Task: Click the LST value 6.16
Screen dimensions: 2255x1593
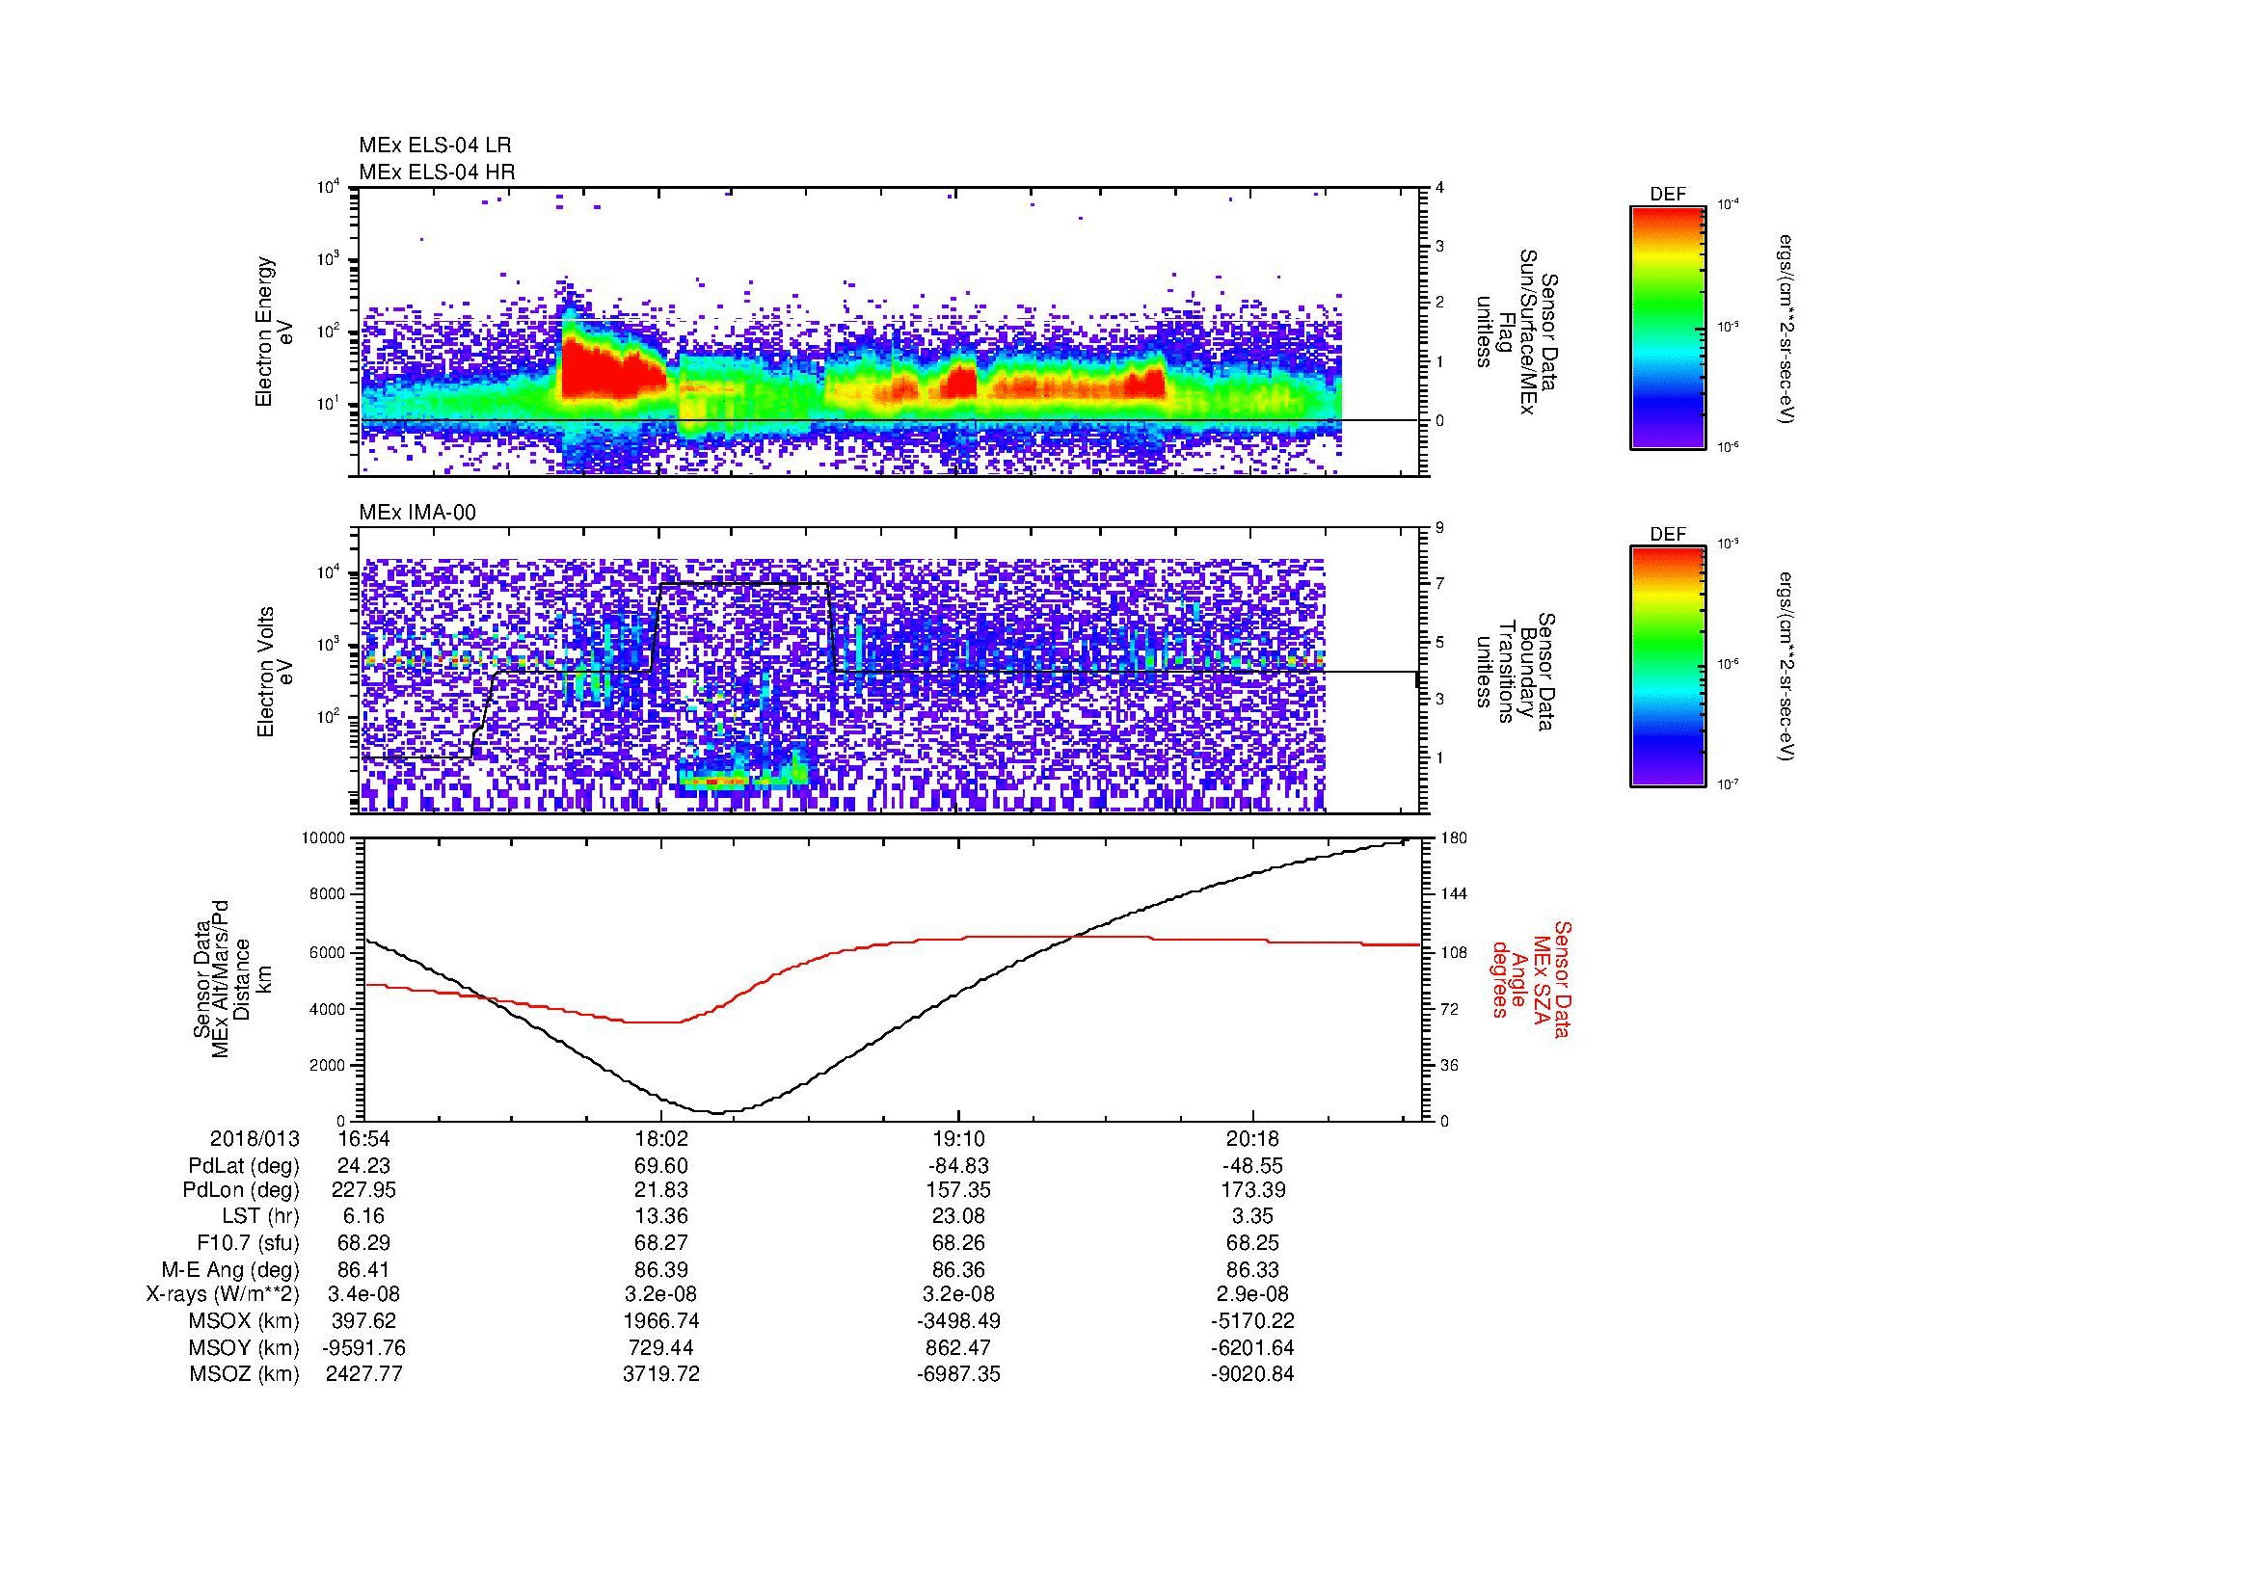Action: [364, 1217]
